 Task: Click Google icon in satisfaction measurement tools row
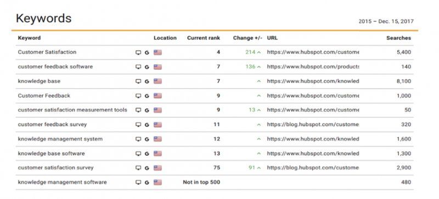coord(147,110)
